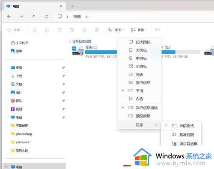
Task: Expand the 显示 submenu
Action: click(140, 125)
